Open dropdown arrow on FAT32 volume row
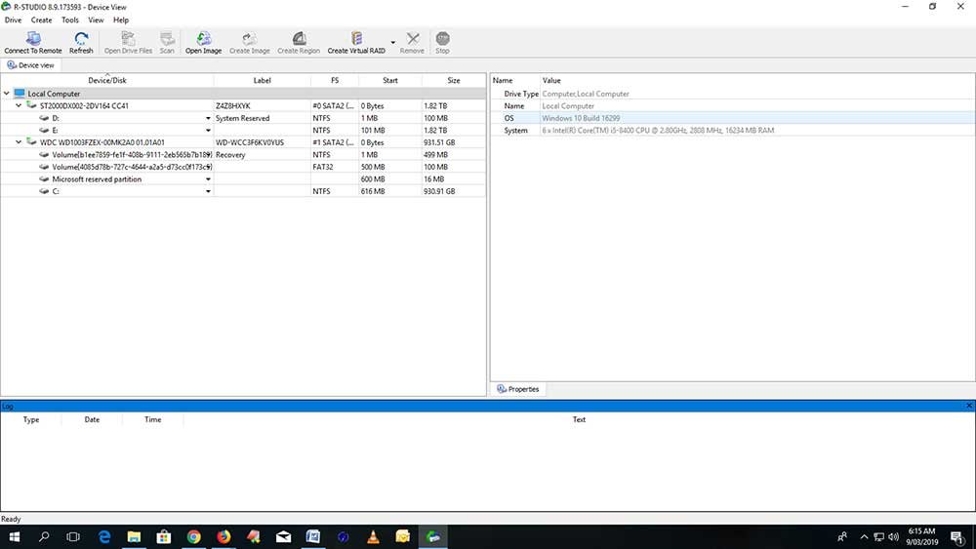Viewport: 976px width, 549px height. pyautogui.click(x=209, y=167)
